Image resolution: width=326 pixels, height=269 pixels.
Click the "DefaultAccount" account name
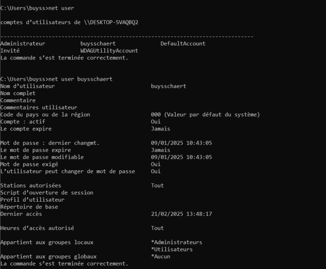point(183,44)
